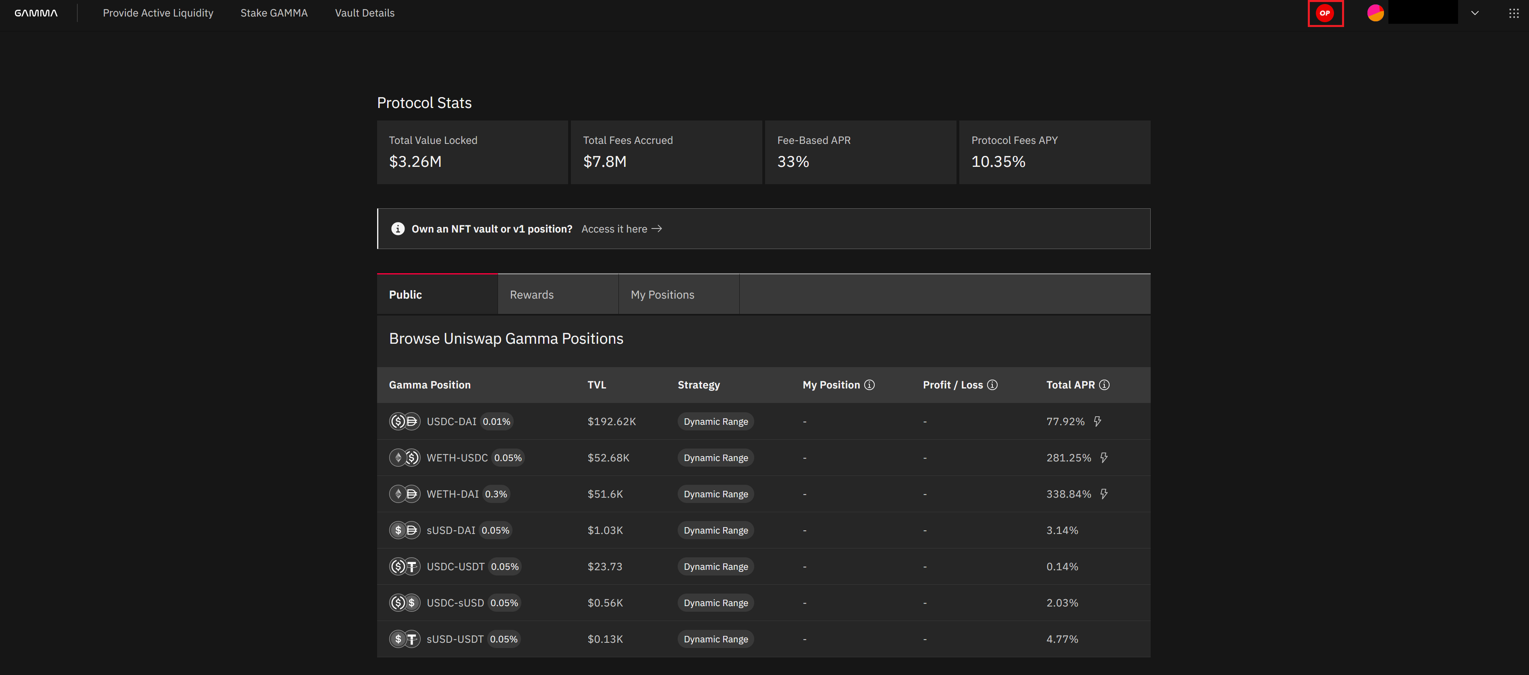The width and height of the screenshot is (1529, 675).
Task: Open the sUSD-DAI position
Action: pyautogui.click(x=763, y=530)
